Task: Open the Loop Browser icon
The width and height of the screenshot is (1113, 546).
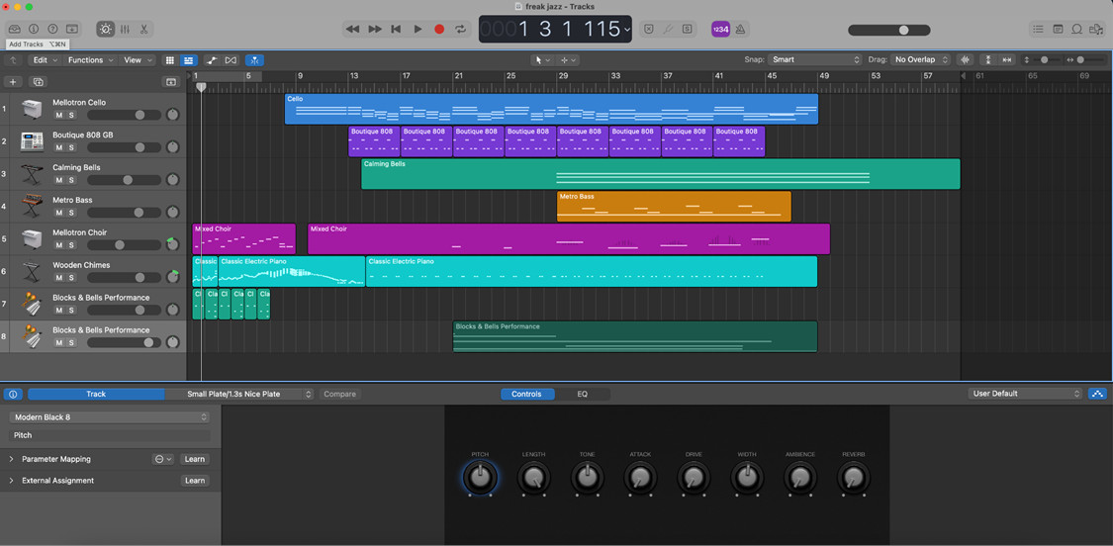Action: tap(1077, 30)
